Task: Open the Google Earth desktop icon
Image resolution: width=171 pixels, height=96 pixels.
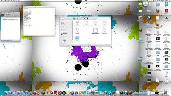Action: point(149,18)
